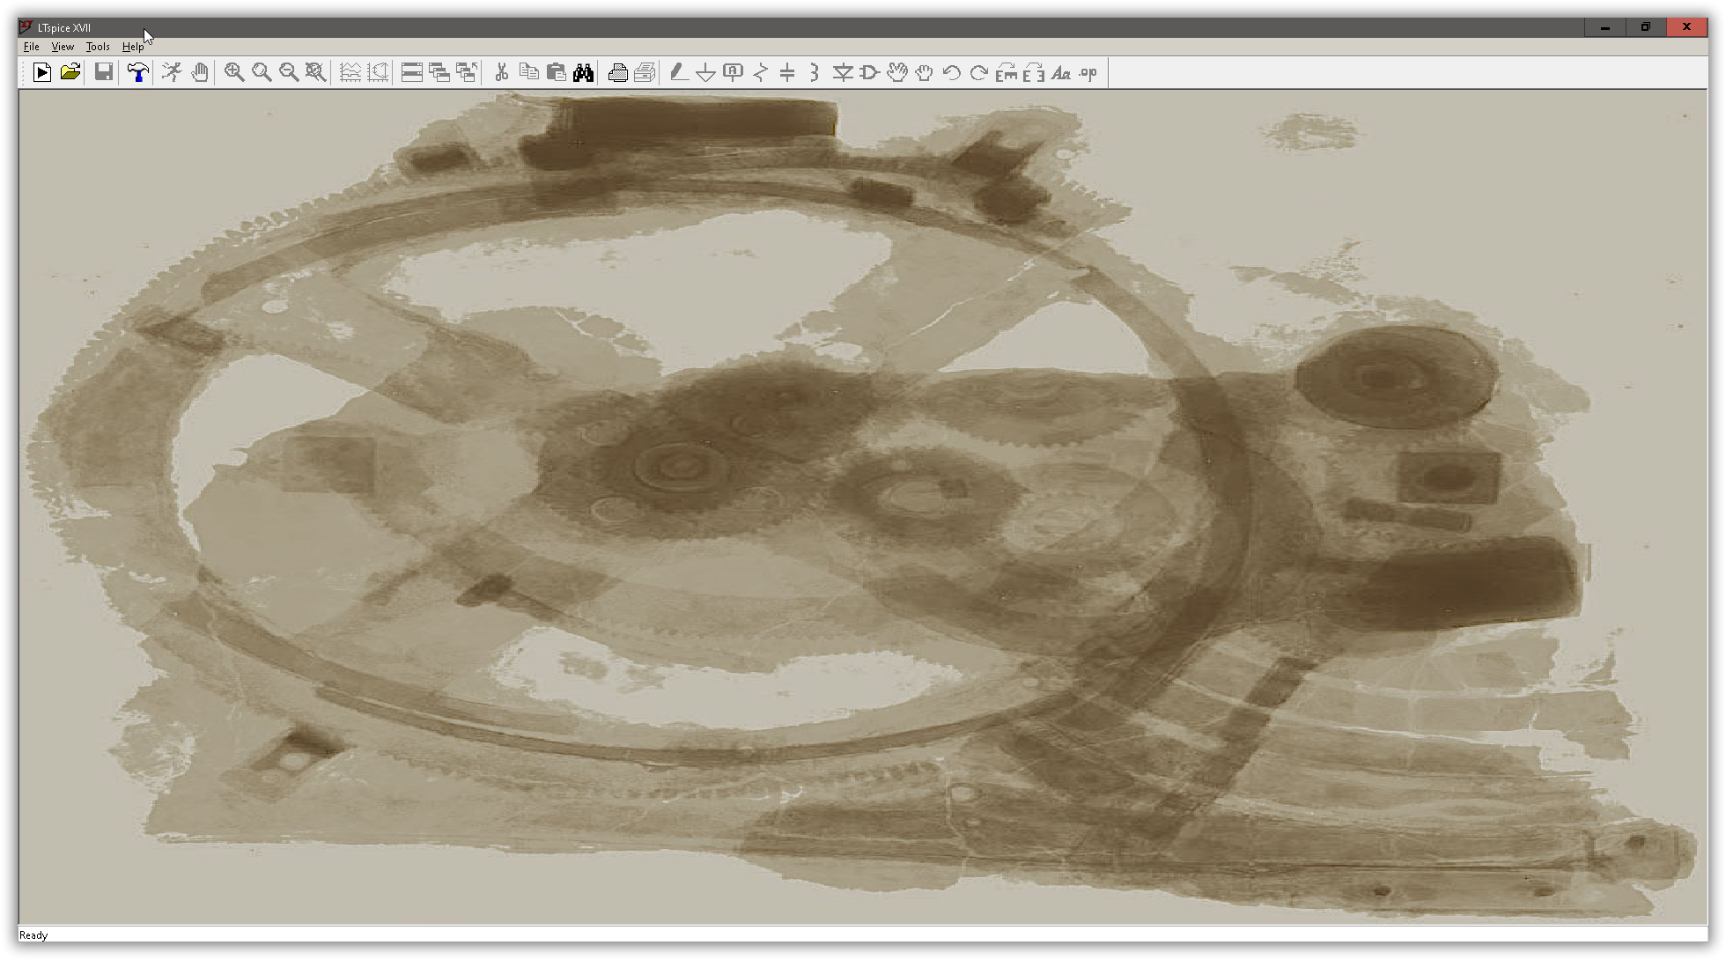Close all windows icon
This screenshot has height=960, width=1726.
pyautogui.click(x=467, y=72)
